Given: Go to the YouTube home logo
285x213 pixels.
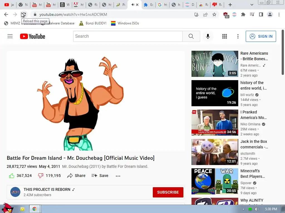Looking at the screenshot, I should click(33, 36).
